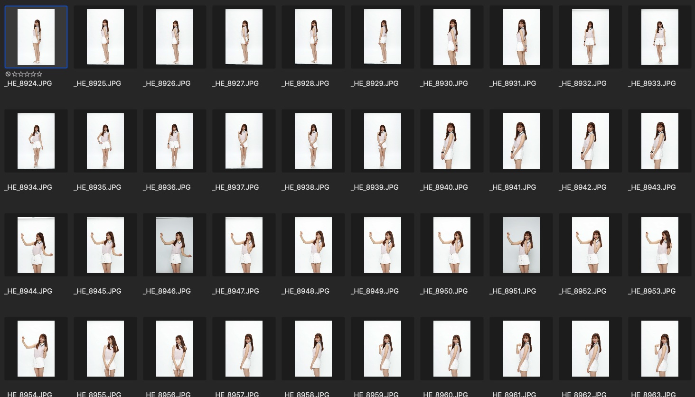The width and height of the screenshot is (695, 397).
Task: Click the _HE_8933.JPG photo thumbnail
Action: click(660, 37)
